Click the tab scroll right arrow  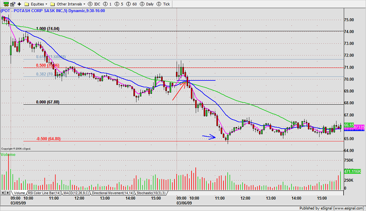tap(8, 193)
